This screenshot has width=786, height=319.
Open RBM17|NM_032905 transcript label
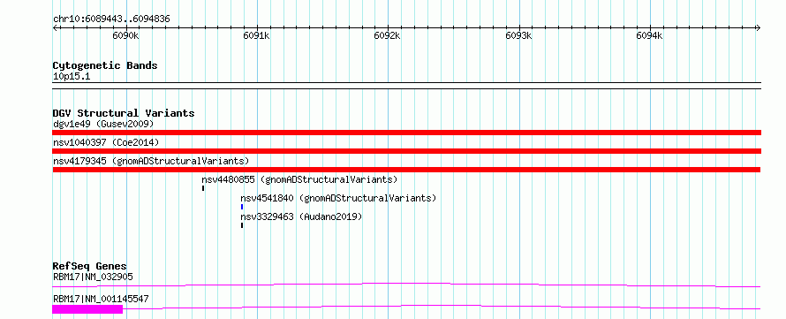coord(93,277)
